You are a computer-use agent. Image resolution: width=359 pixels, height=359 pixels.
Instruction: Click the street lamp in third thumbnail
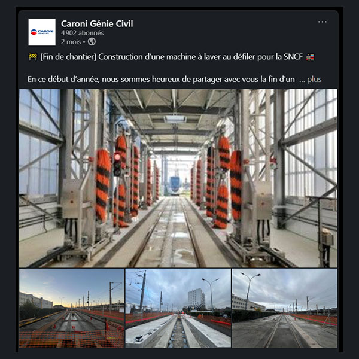[x=250, y=290]
